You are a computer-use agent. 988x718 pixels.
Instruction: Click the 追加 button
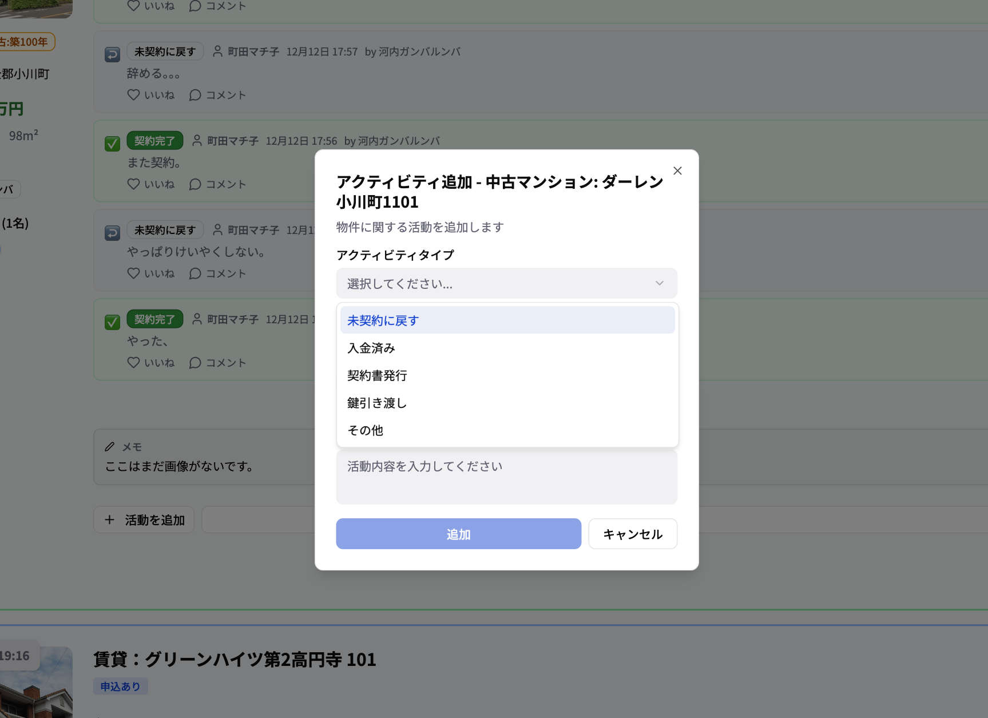[458, 534]
